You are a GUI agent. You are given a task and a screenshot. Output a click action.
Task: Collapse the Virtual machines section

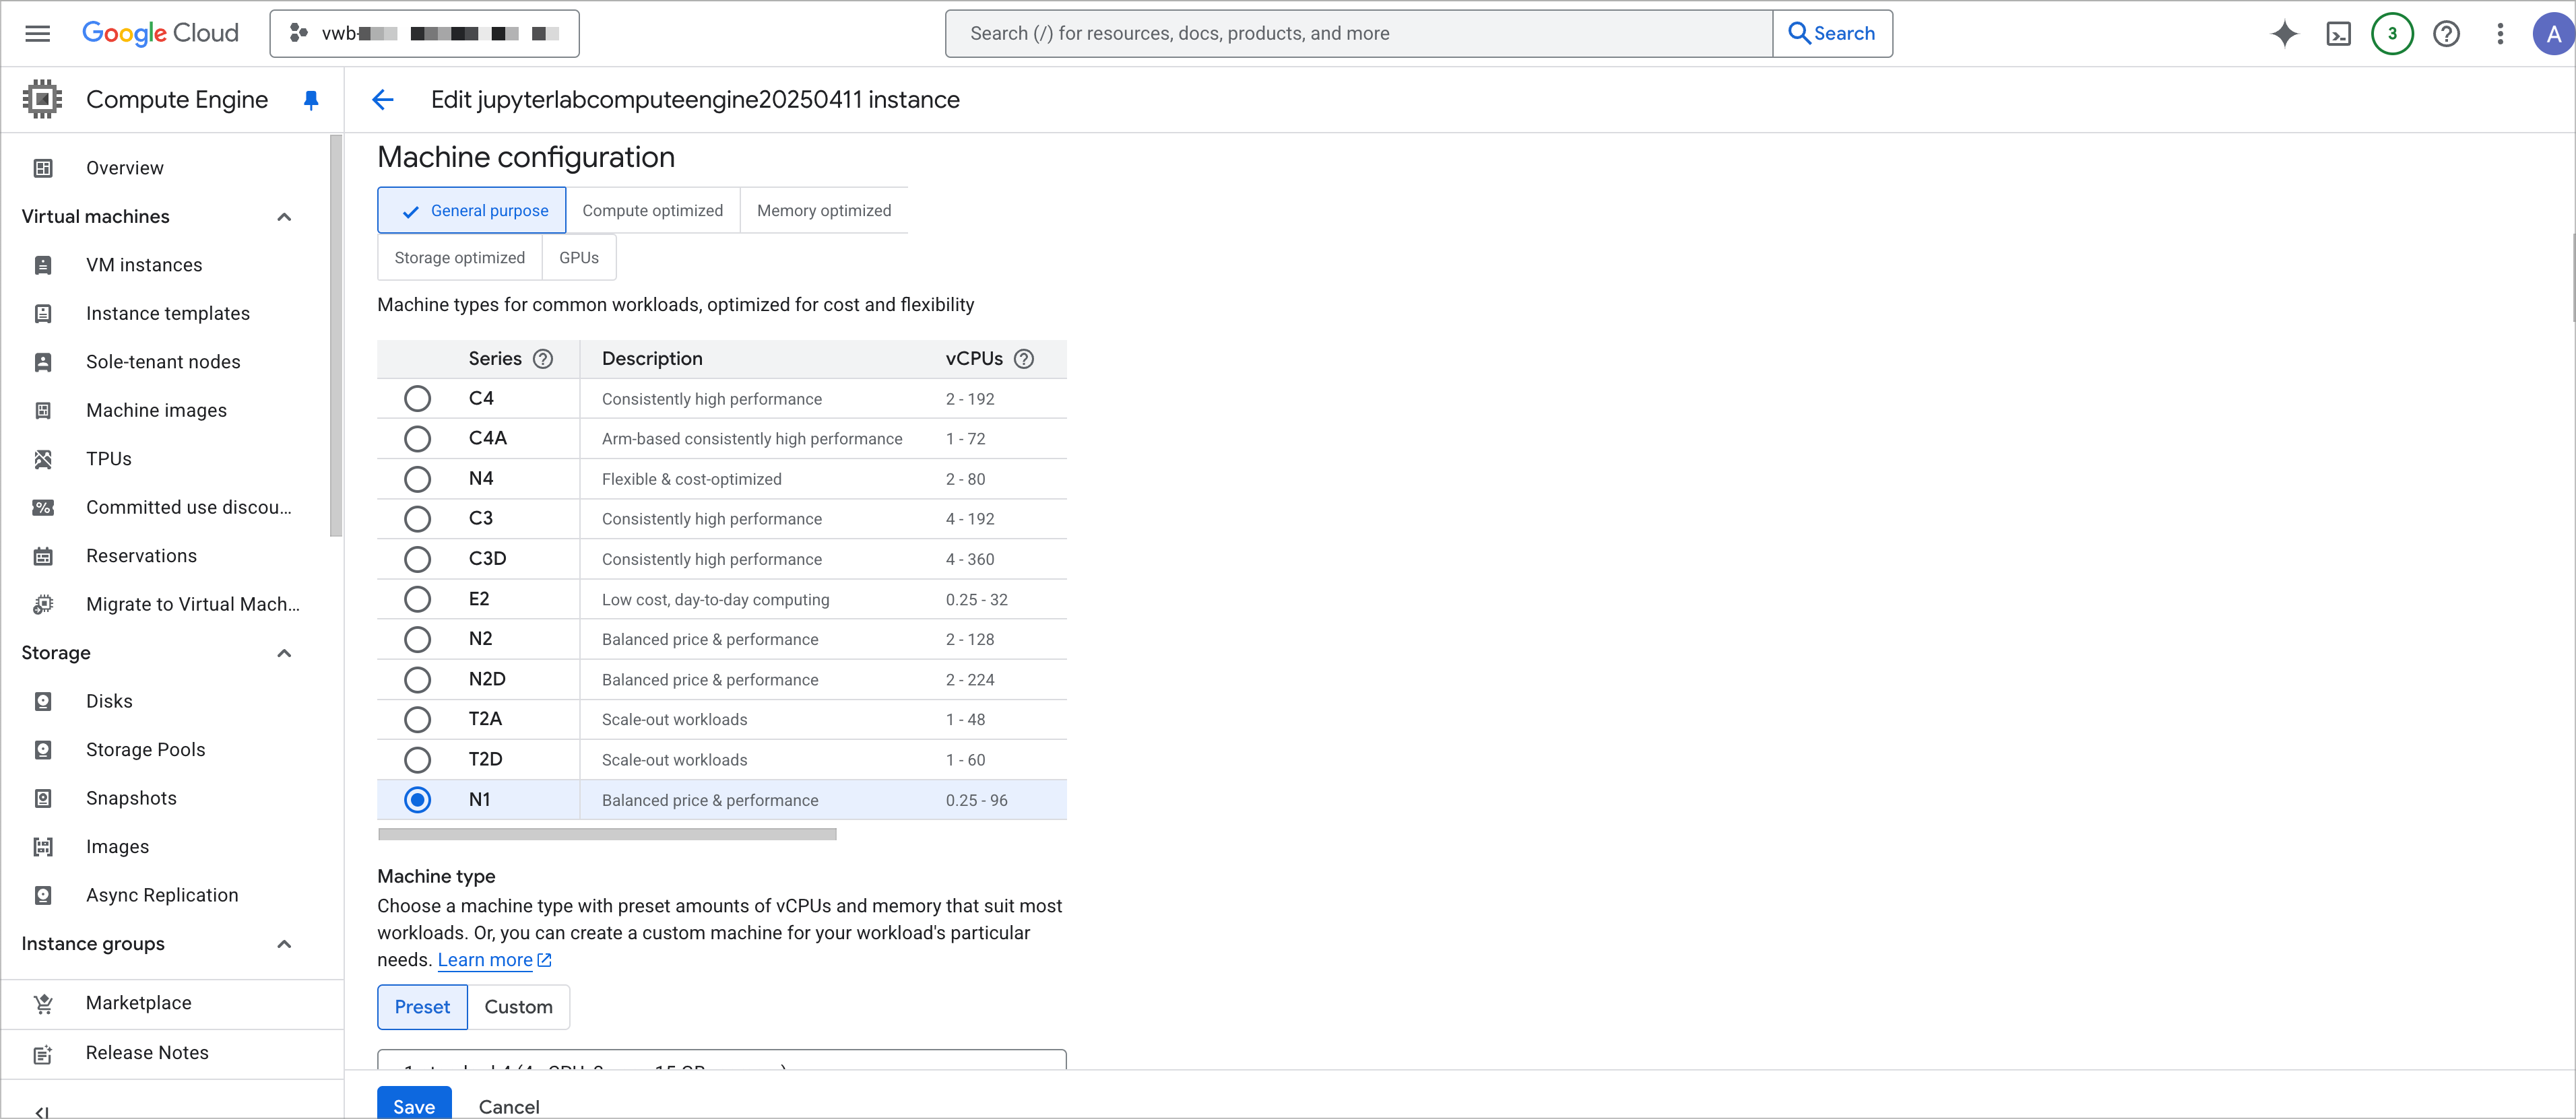pos(284,217)
